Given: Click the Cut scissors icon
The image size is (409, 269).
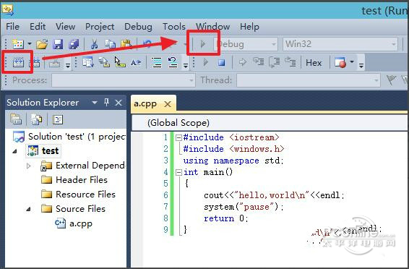Looking at the screenshot, I should [94, 44].
